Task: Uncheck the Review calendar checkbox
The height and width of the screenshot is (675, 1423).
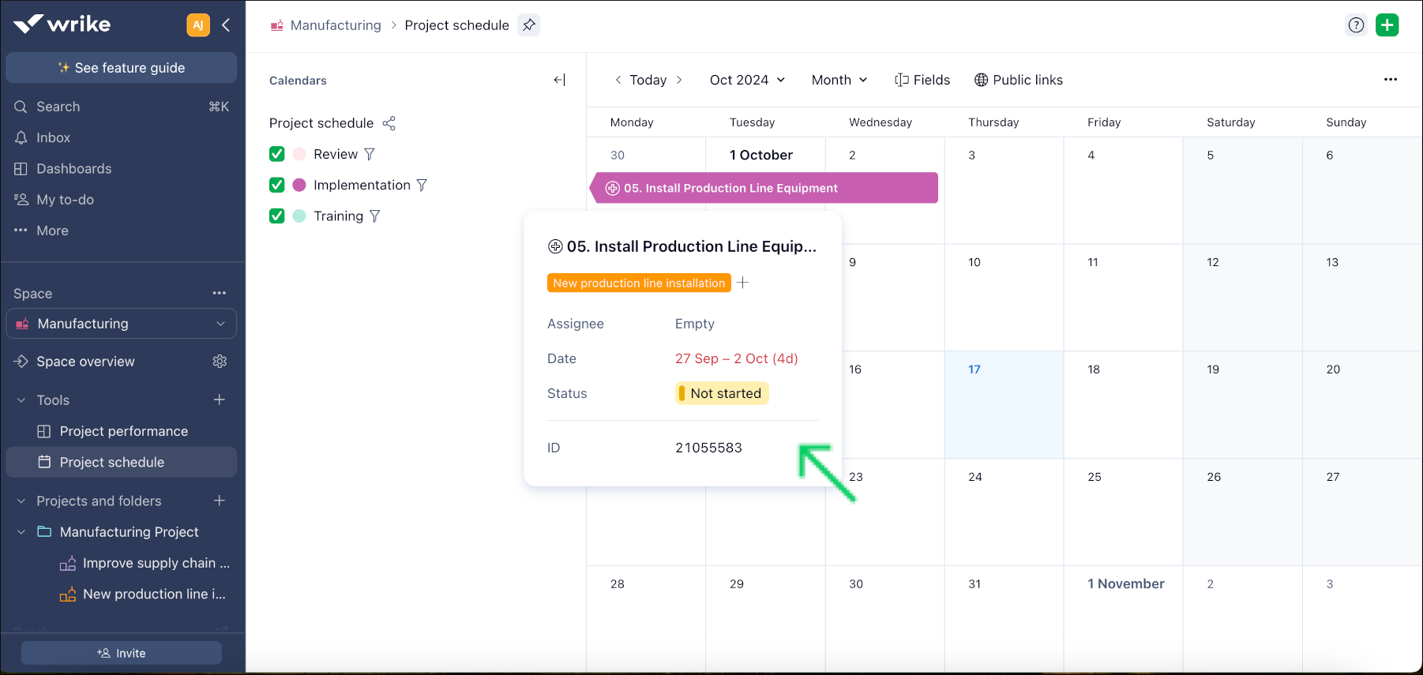Action: (x=277, y=154)
